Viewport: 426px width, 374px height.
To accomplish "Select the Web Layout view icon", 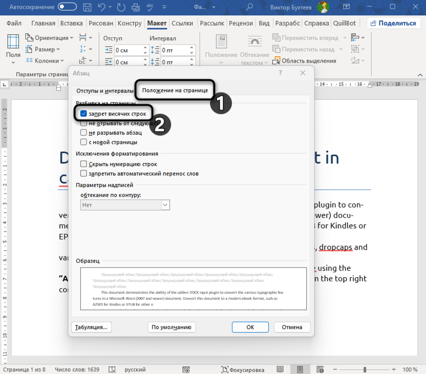I will (321, 369).
